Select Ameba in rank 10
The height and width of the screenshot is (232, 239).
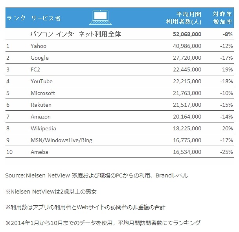tap(39, 152)
